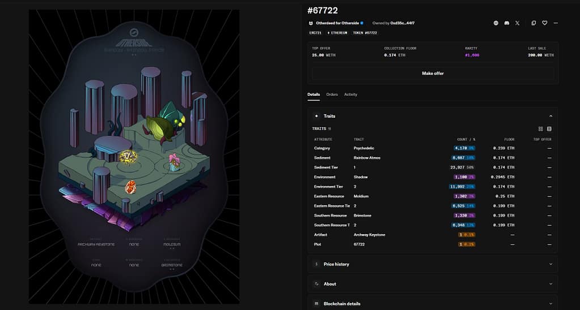The height and width of the screenshot is (310, 580).
Task: Click the Environment floor 0.2945 ETH
Action: pyautogui.click(x=502, y=176)
